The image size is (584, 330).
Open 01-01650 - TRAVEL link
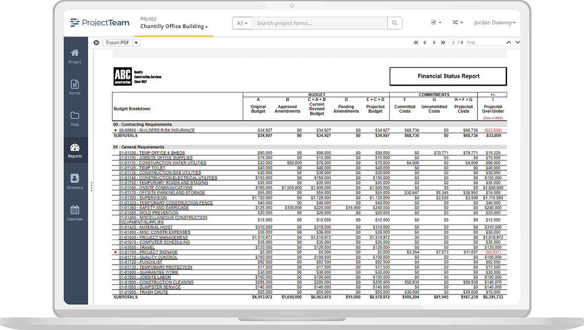pos(136,247)
